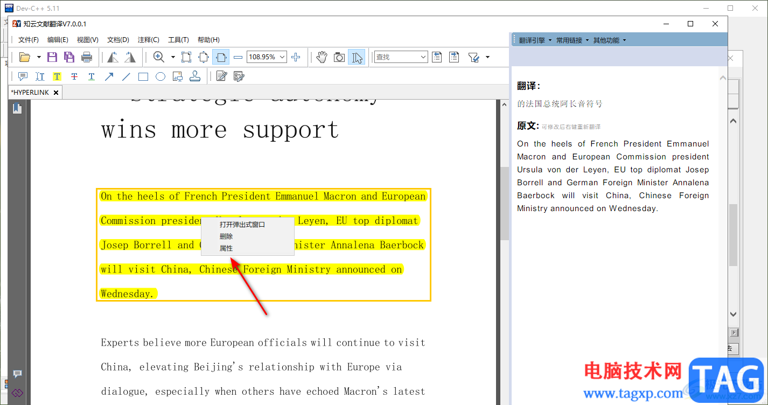The height and width of the screenshot is (405, 768).
Task: Select the Underline text tool
Action: 92,76
